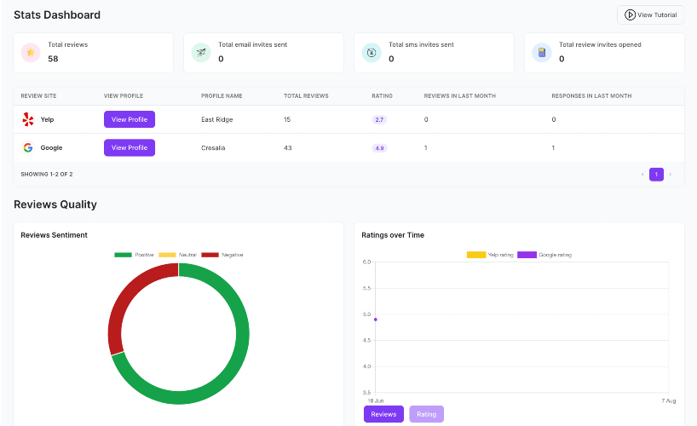
Task: Open the Yelp profile with View Profile
Action: tap(130, 119)
